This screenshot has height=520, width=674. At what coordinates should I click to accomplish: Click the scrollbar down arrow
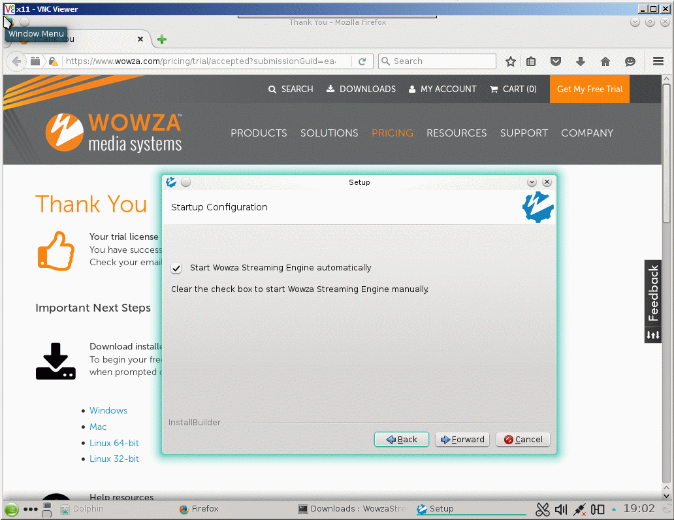pyautogui.click(x=666, y=495)
